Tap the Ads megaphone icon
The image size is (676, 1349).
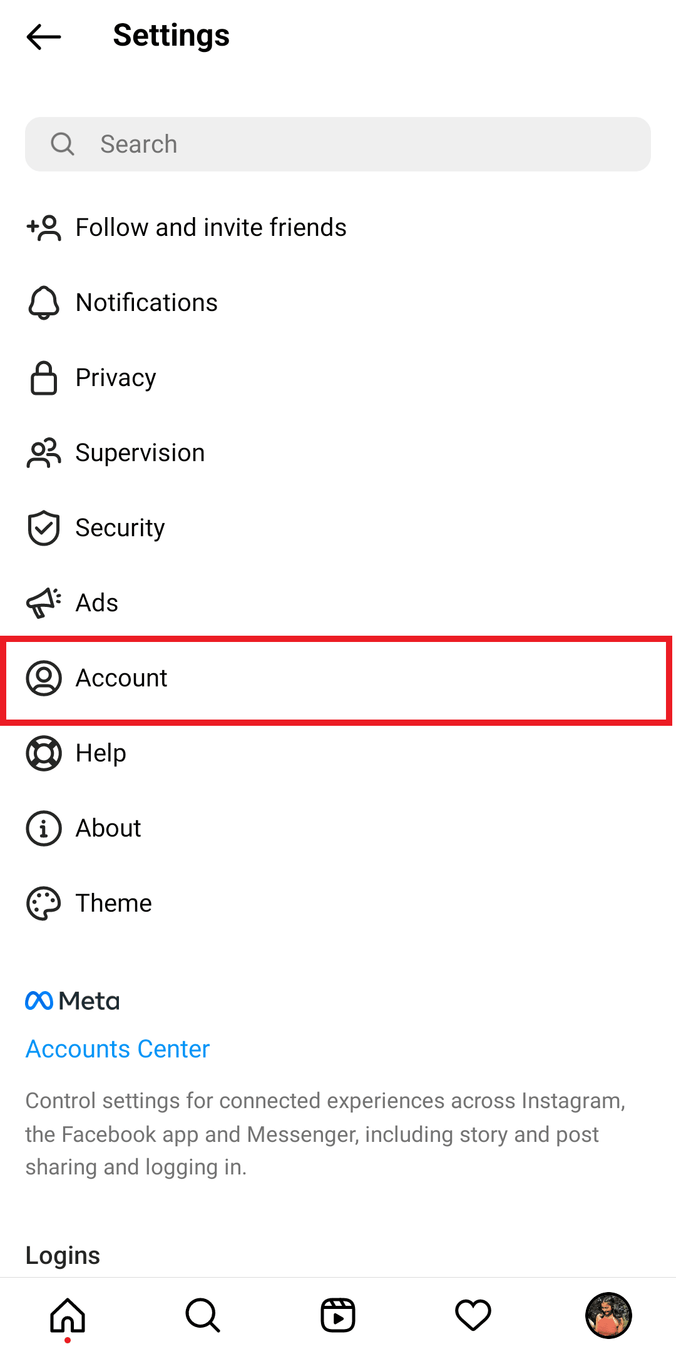click(44, 603)
